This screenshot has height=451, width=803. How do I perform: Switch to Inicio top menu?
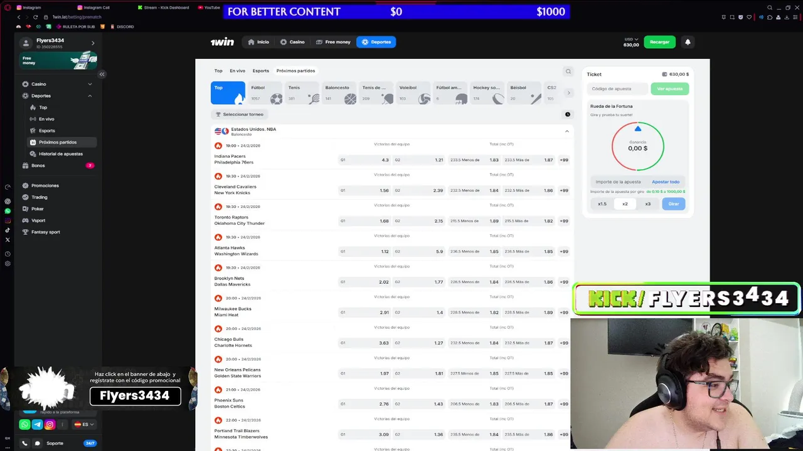pyautogui.click(x=258, y=42)
